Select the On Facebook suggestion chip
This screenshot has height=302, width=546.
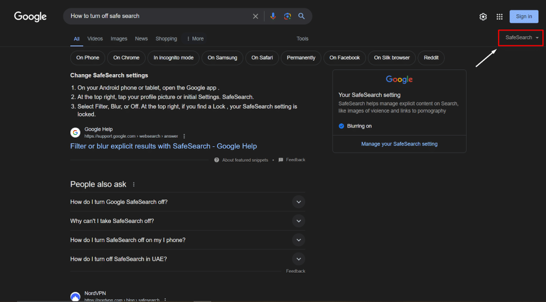[x=344, y=58]
